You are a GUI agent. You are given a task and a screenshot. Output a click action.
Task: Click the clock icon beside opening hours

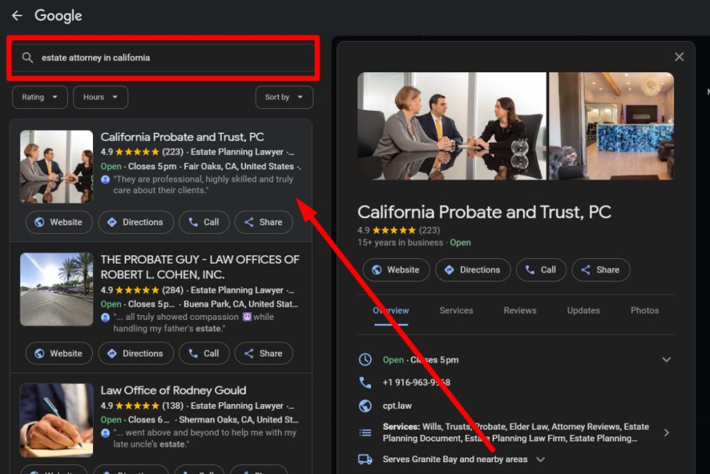tap(365, 359)
